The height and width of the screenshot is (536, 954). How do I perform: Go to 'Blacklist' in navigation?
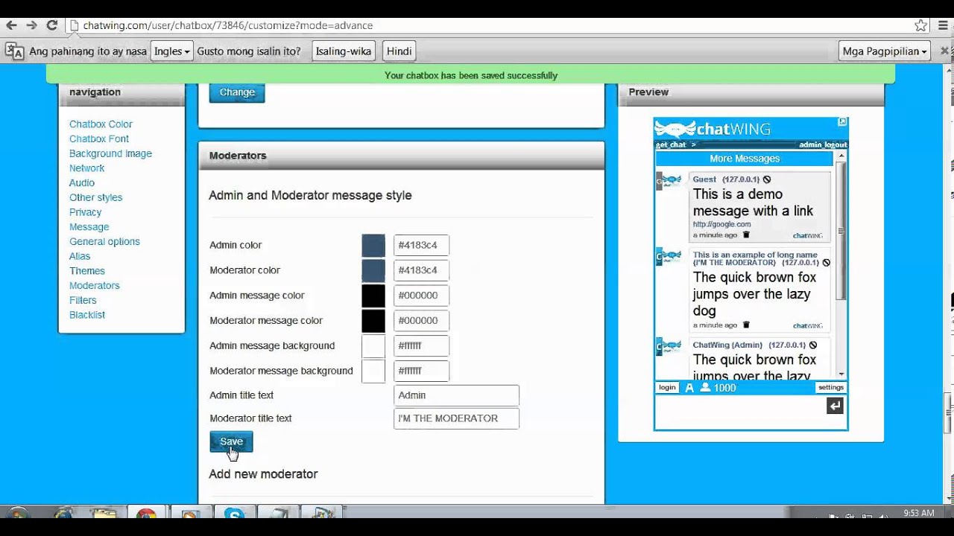(87, 315)
